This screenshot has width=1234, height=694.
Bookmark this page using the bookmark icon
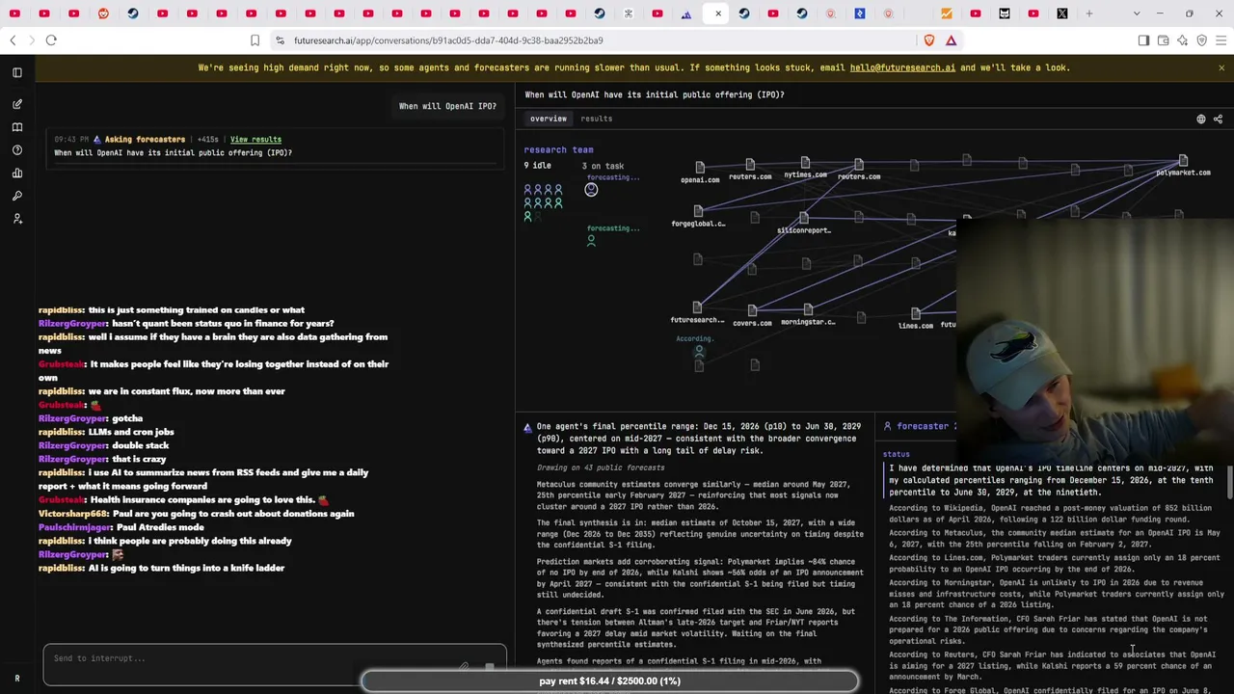point(255,40)
